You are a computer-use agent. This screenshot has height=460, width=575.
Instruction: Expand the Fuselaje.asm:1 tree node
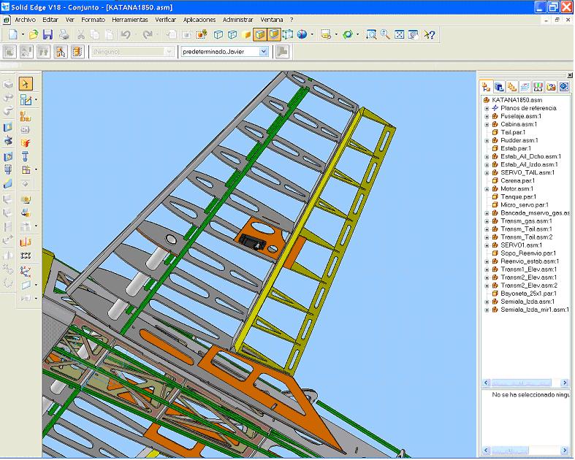point(487,116)
